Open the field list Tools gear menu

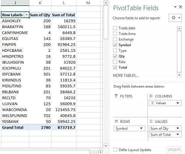click(175, 18)
